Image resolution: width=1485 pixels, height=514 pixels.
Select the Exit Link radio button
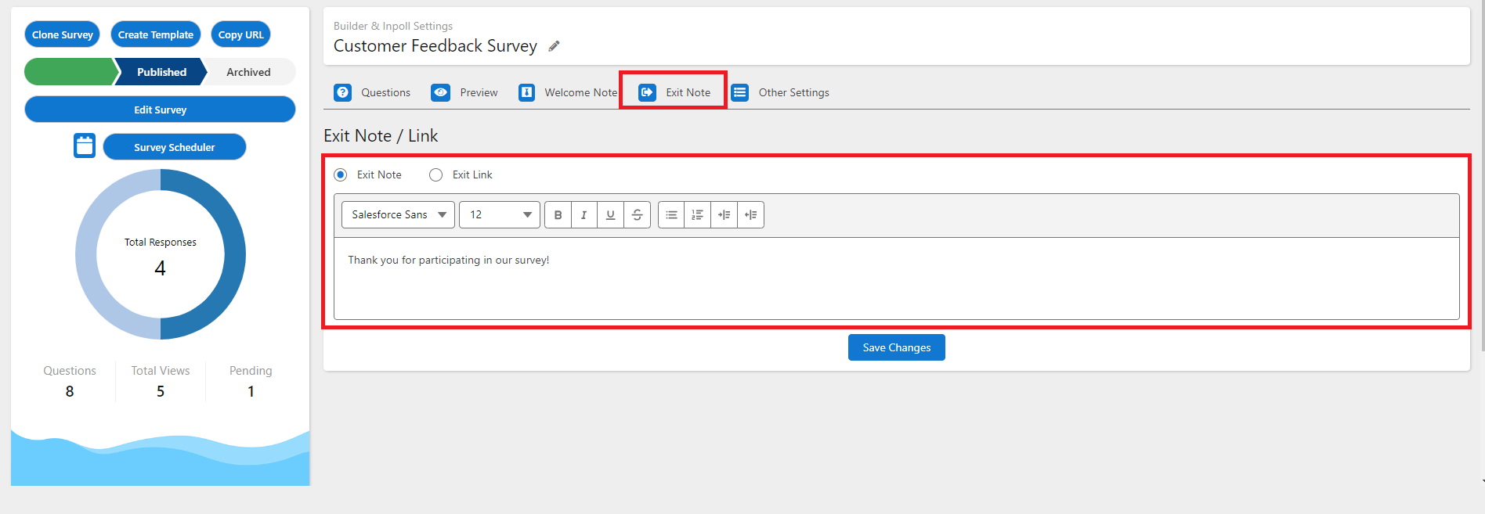point(436,174)
